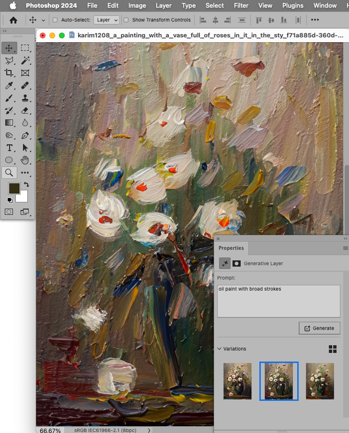Toggle variations grid view

333,349
